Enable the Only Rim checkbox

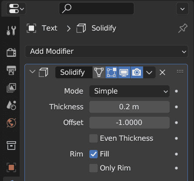pyautogui.click(x=93, y=168)
